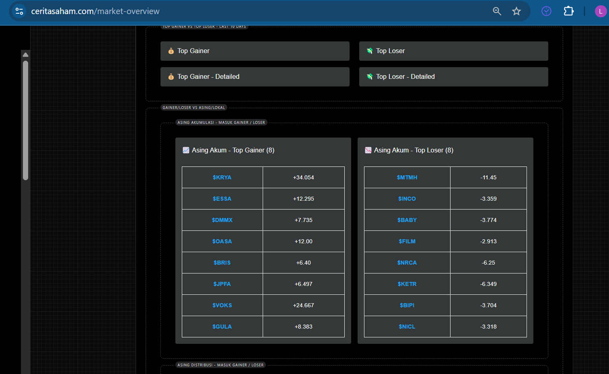Open the zoom magnifier icon in address bar
The image size is (609, 374).
coord(497,11)
